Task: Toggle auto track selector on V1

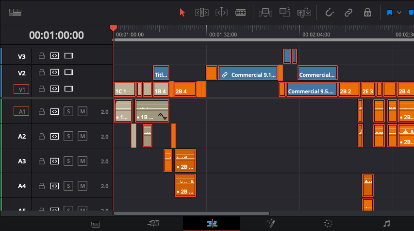Action: 55,89
